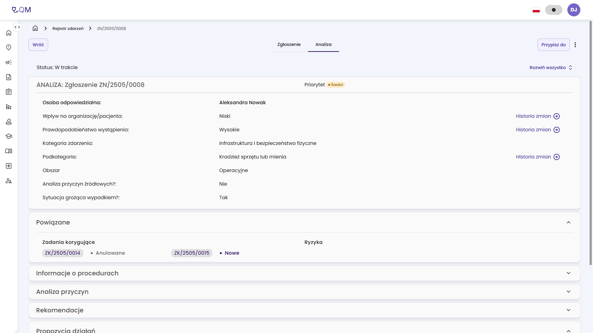Image resolution: width=593 pixels, height=333 pixels.
Task: Open the three-dot more options menu
Action: tap(575, 45)
